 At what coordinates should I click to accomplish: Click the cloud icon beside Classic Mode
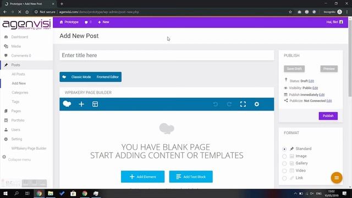coord(64,77)
